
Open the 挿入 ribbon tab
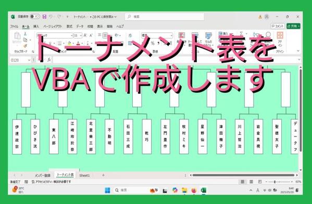coord(36,26)
